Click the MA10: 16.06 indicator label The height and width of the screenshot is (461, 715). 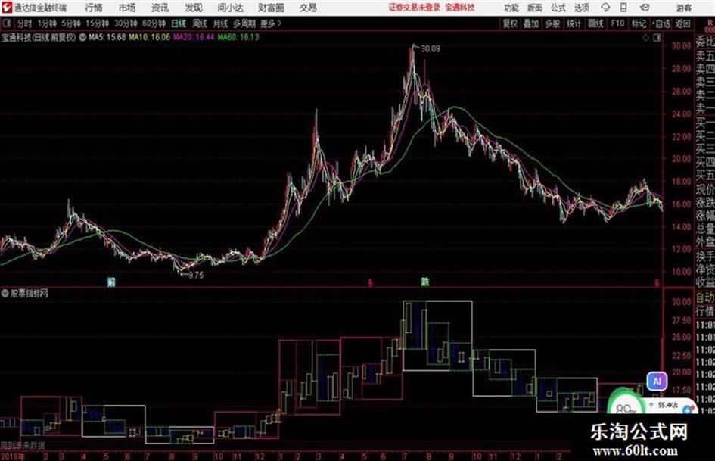[149, 37]
